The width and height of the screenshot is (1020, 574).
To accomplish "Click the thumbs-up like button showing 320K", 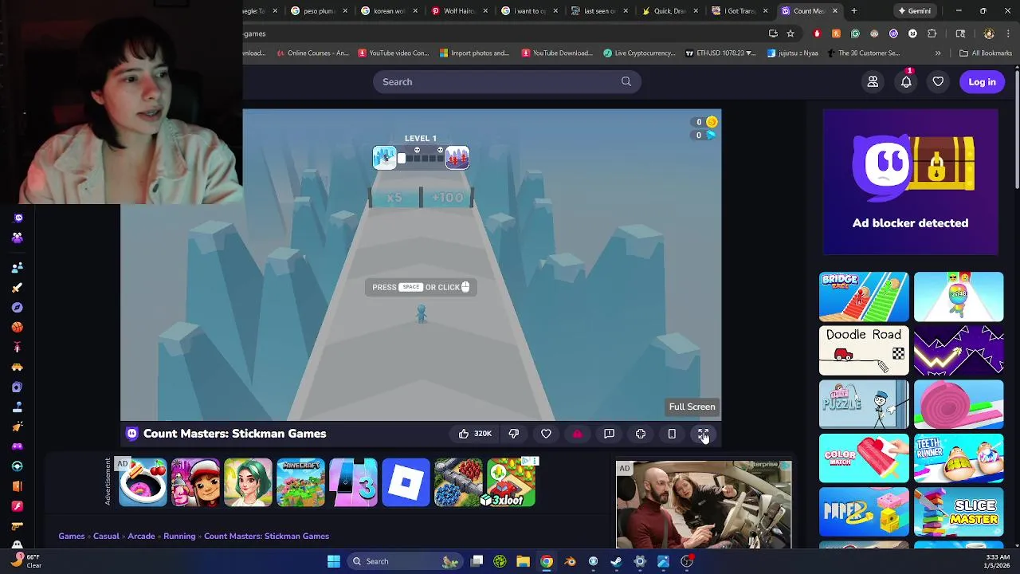I will pyautogui.click(x=474, y=434).
